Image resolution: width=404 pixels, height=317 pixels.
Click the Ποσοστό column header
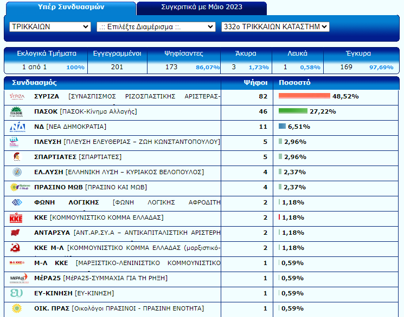[294, 83]
